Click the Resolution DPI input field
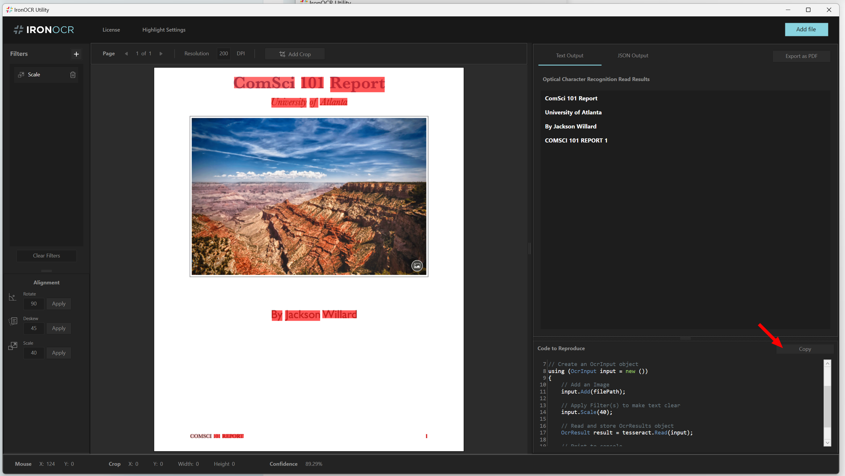 [223, 54]
